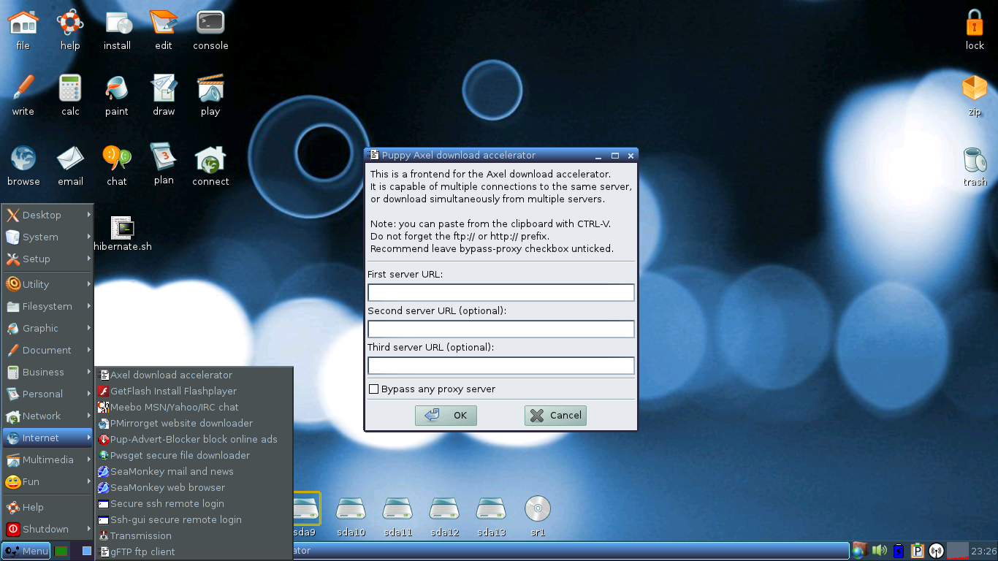The image size is (998, 561).
Task: Open the Help menu entry
Action: pyautogui.click(x=47, y=507)
